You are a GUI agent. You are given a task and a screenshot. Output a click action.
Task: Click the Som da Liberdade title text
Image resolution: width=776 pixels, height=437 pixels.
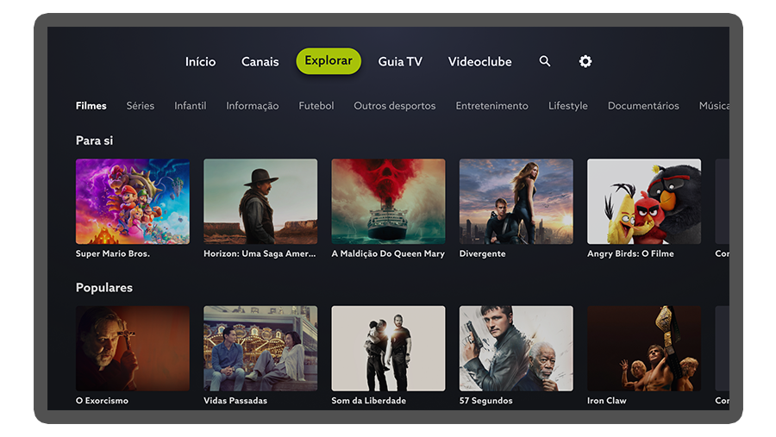pos(369,401)
